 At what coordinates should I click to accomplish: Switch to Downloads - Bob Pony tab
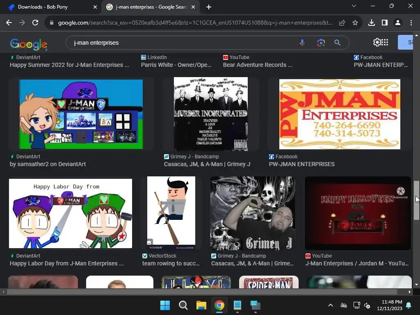(50, 7)
